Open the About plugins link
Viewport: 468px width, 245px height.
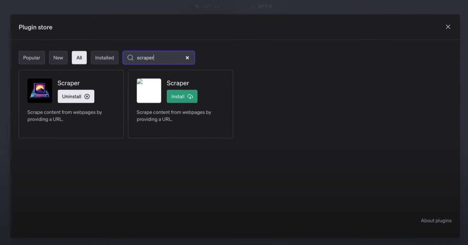click(436, 220)
